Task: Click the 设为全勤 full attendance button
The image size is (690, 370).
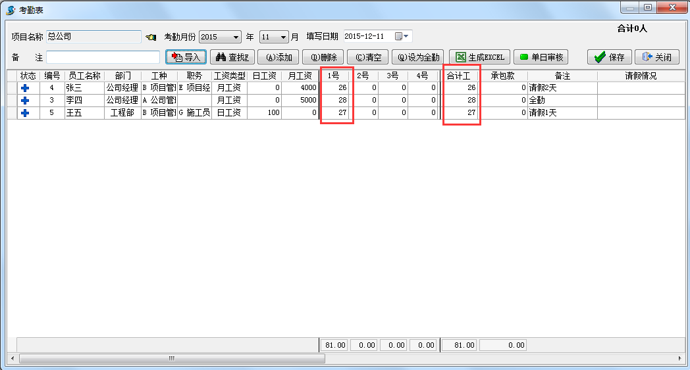Action: pyautogui.click(x=419, y=57)
